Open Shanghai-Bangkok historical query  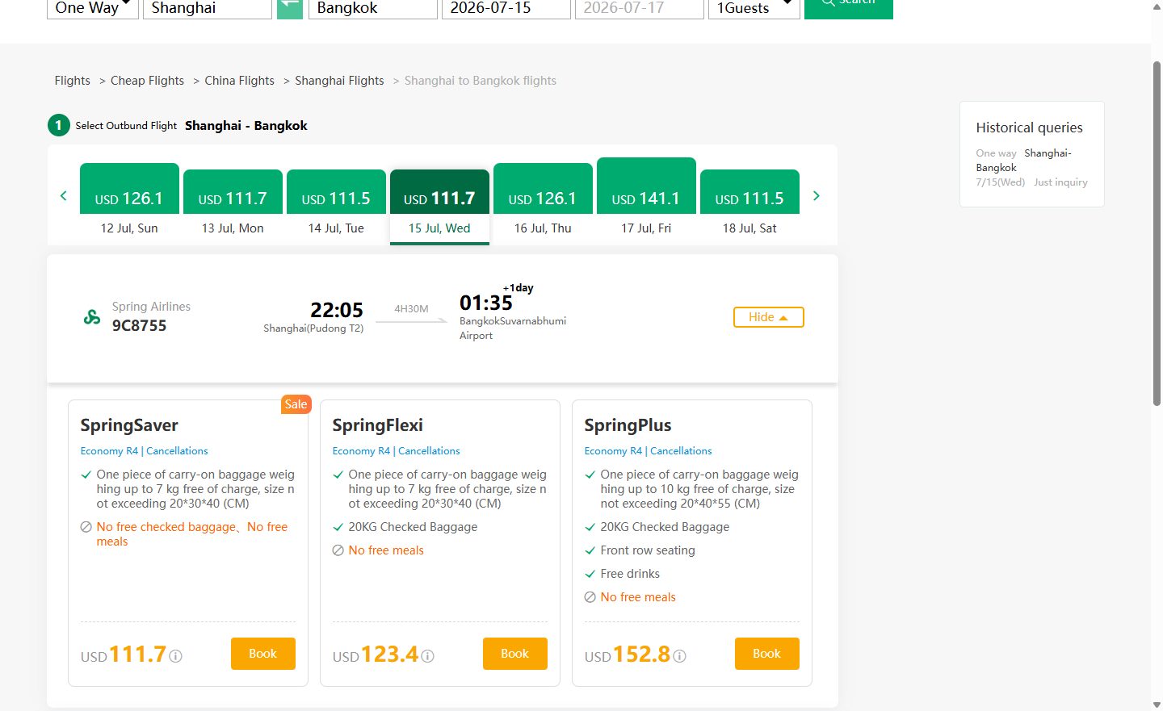pos(1031,167)
